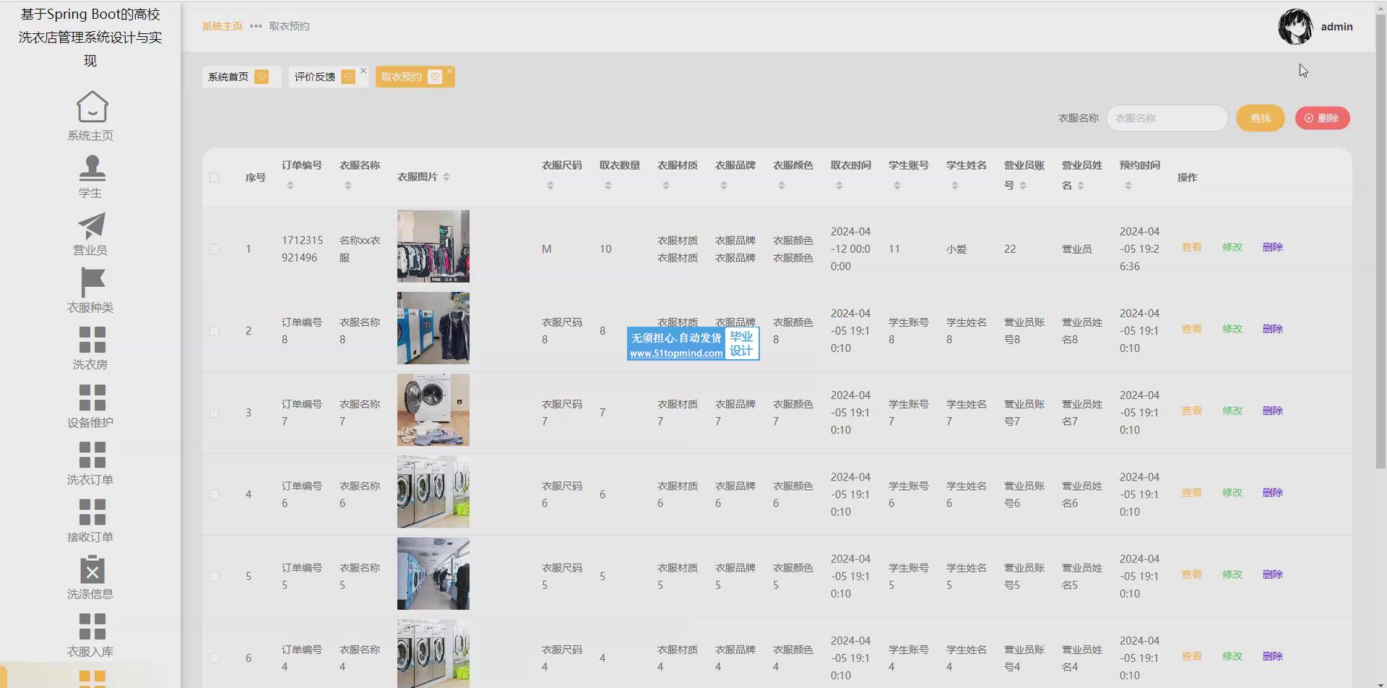The width and height of the screenshot is (1387, 688).
Task: Open 洗涤信息 clipboard sidebar icon
Action: click(92, 569)
